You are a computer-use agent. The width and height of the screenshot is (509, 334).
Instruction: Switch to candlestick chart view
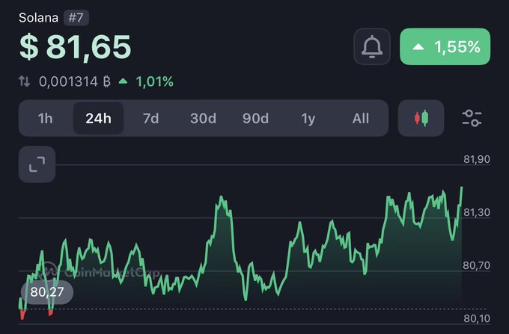(421, 118)
